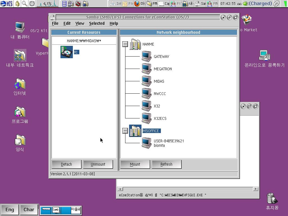Toggle the Eng input language button

tap(10, 210)
